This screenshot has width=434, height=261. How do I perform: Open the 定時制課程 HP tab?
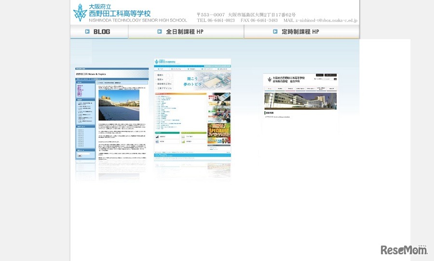pos(302,31)
